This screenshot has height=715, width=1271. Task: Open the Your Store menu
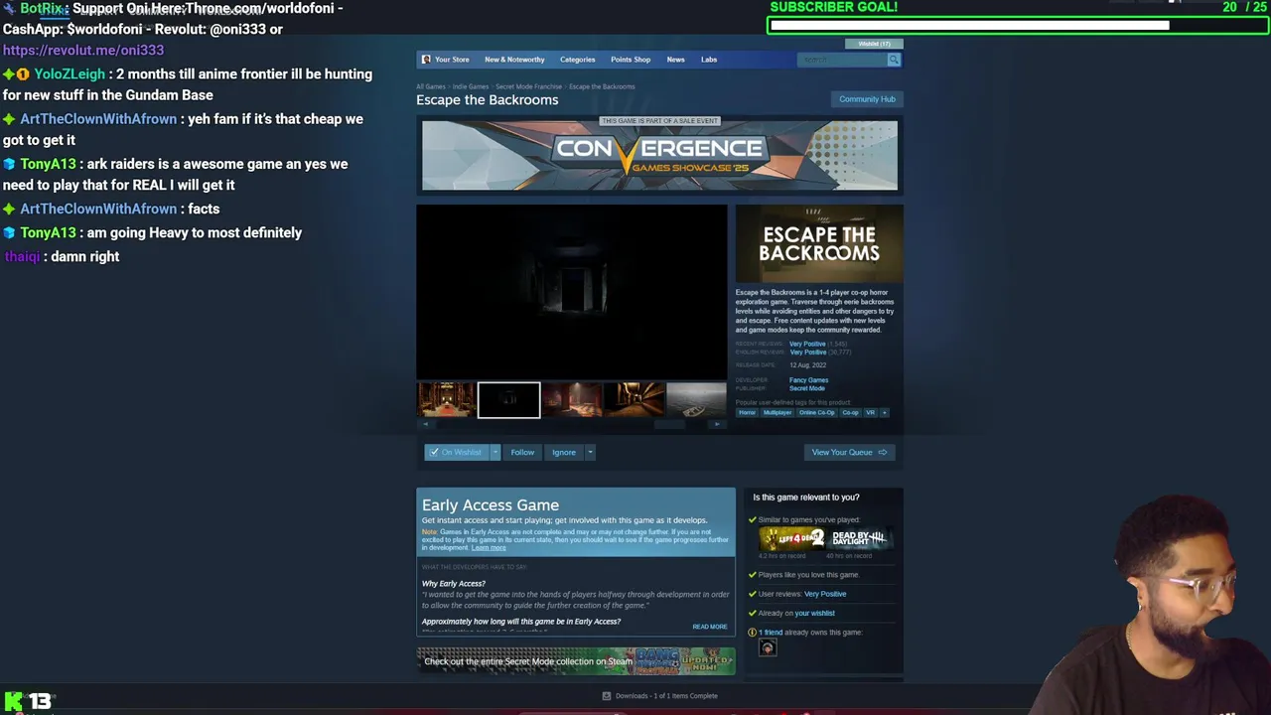coord(452,60)
